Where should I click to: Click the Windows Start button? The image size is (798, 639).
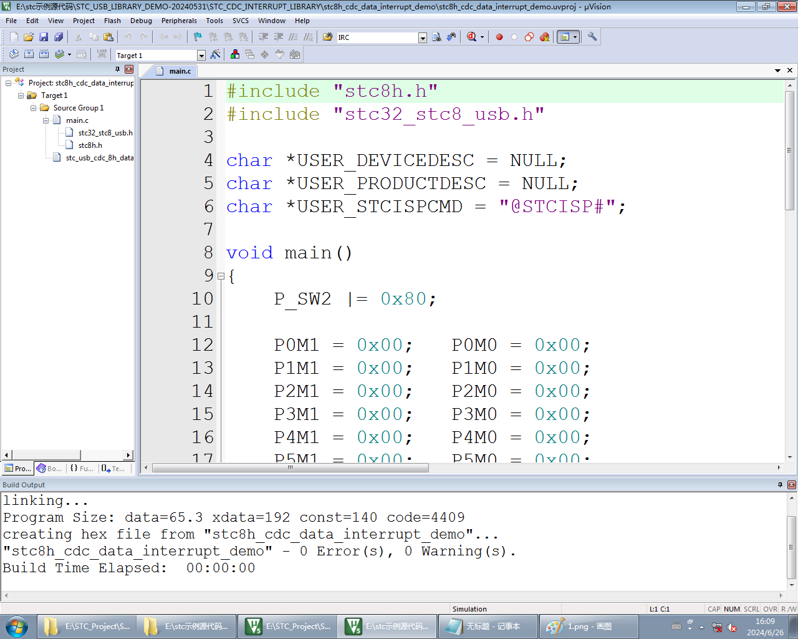coord(17,626)
